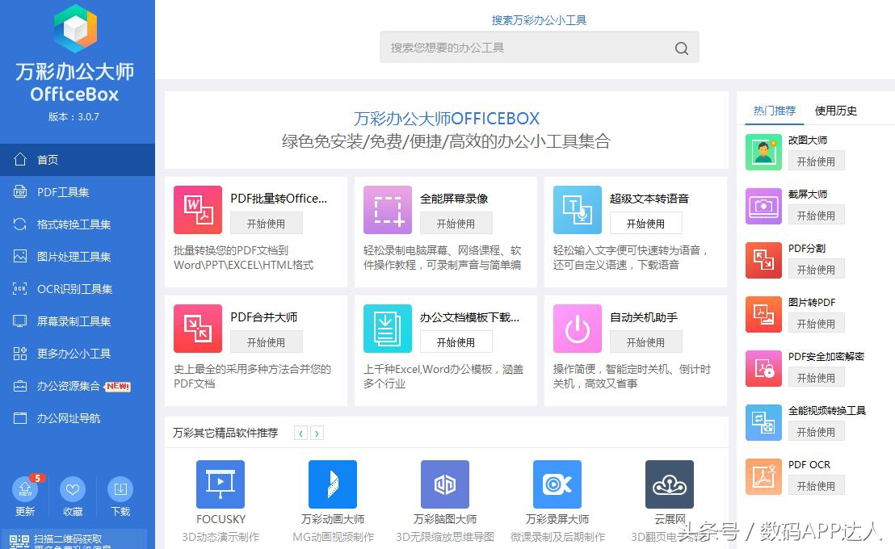Viewport: 895px width, 549px height.
Task: Focus the office tool search field
Action: 539,48
